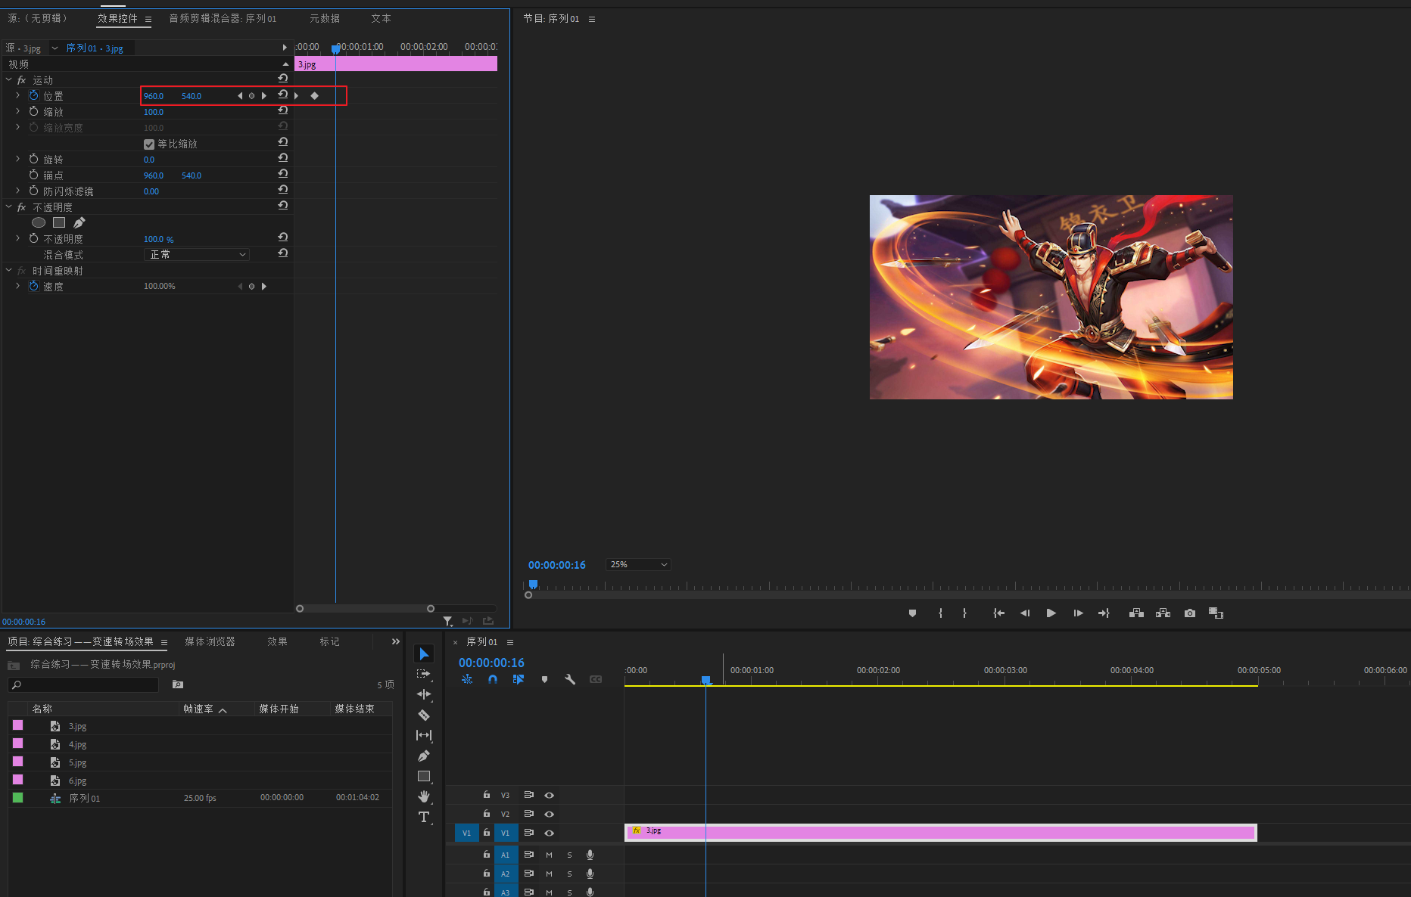Select the Hand tool

[x=424, y=796]
